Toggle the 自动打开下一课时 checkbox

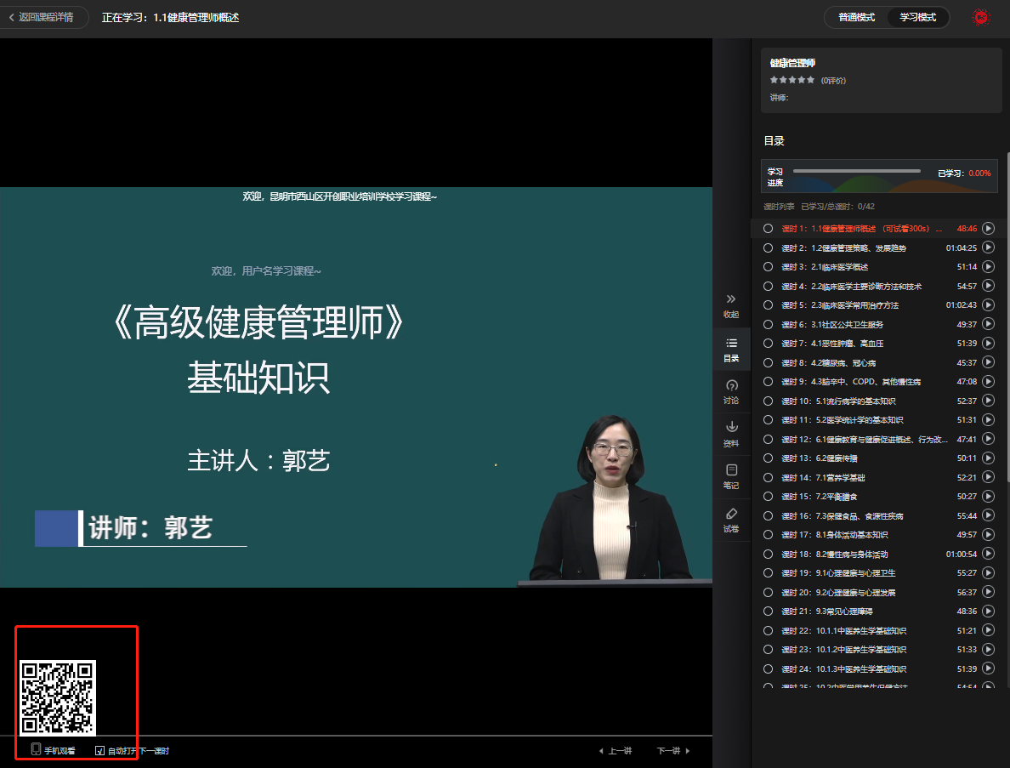click(x=99, y=751)
